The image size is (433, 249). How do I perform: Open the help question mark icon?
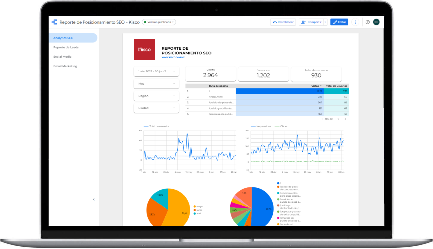click(368, 22)
